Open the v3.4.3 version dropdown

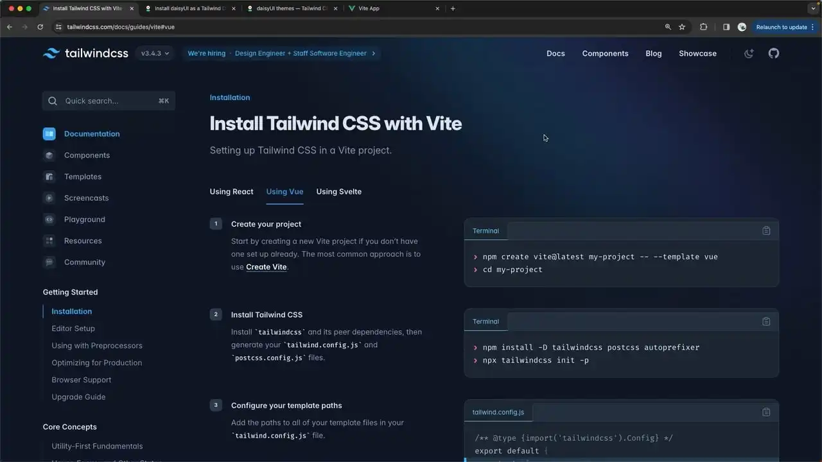[155, 53]
